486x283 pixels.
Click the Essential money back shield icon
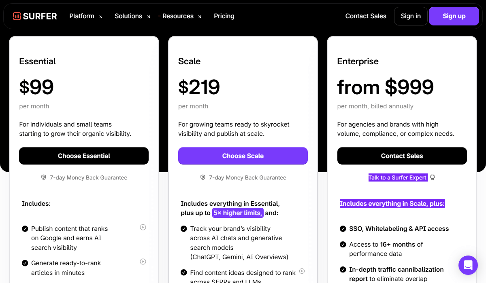[44, 177]
